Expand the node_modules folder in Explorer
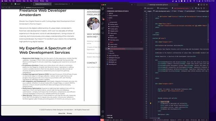The height and width of the screenshot is (121, 216). click(x=113, y=15)
